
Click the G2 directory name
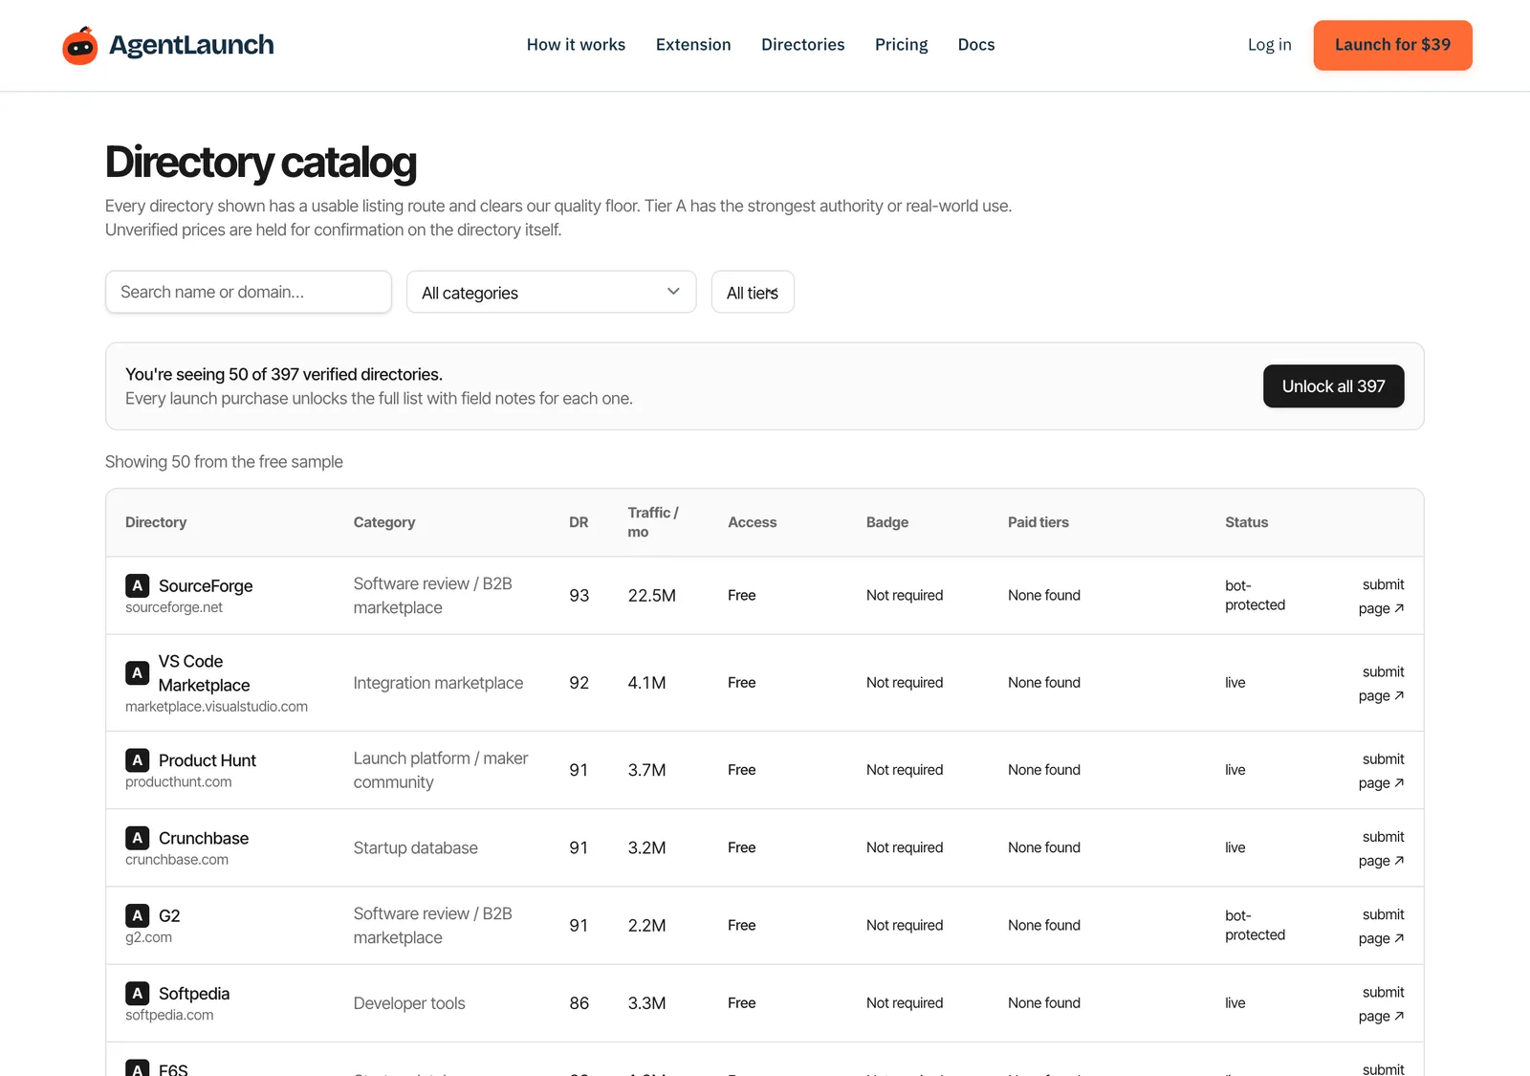click(169, 915)
